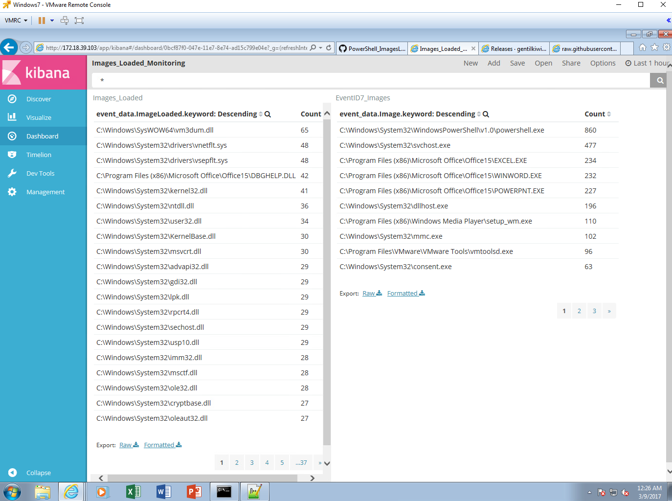The width and height of the screenshot is (672, 501).
Task: Enter full screen mode in VMRC
Action: 79,21
